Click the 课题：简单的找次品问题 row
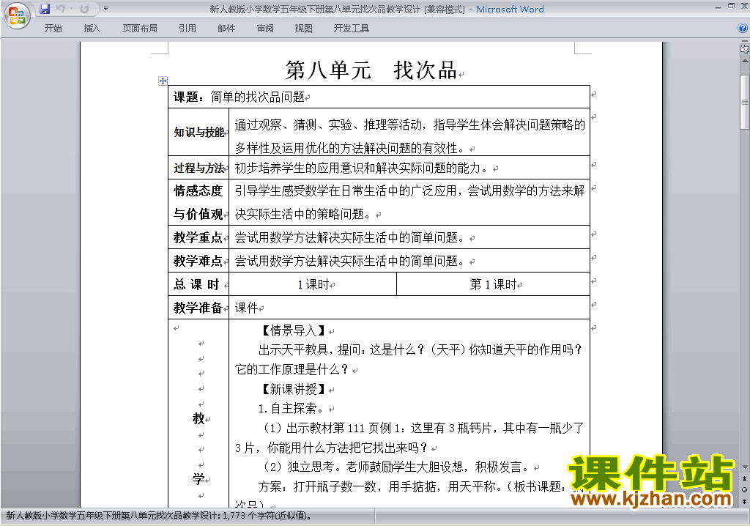 379,97
